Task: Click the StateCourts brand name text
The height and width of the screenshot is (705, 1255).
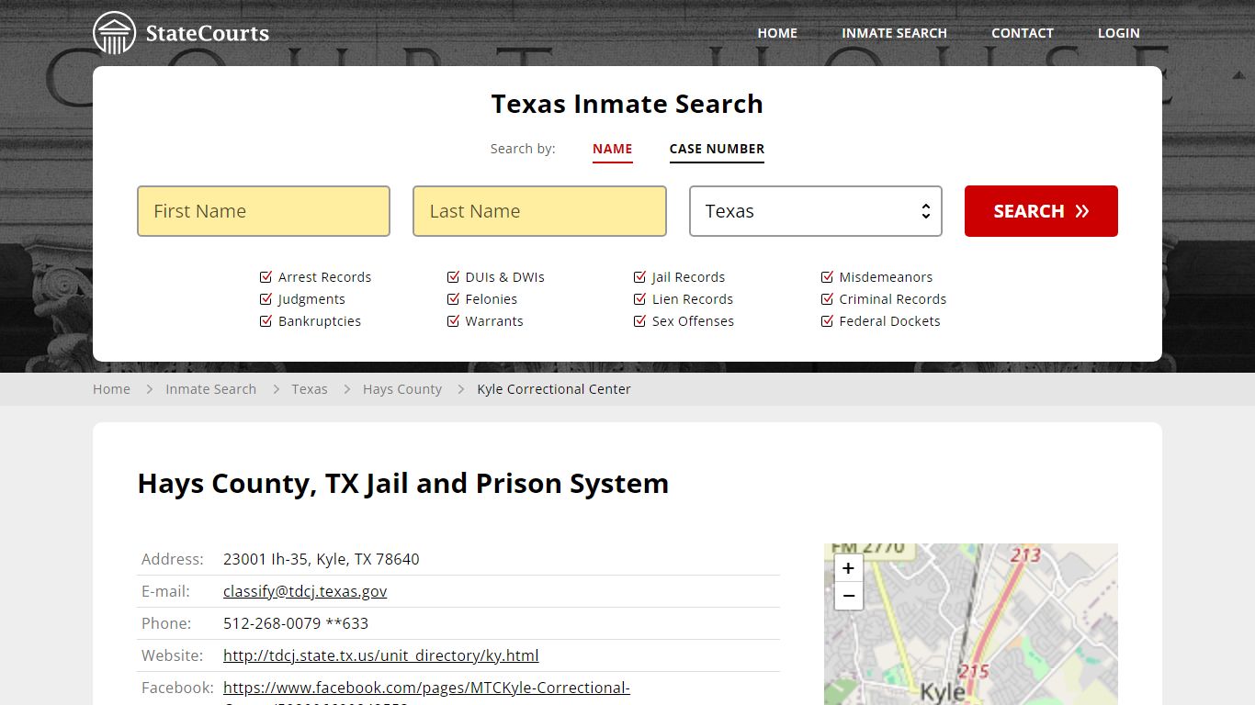Action: pyautogui.click(x=208, y=34)
